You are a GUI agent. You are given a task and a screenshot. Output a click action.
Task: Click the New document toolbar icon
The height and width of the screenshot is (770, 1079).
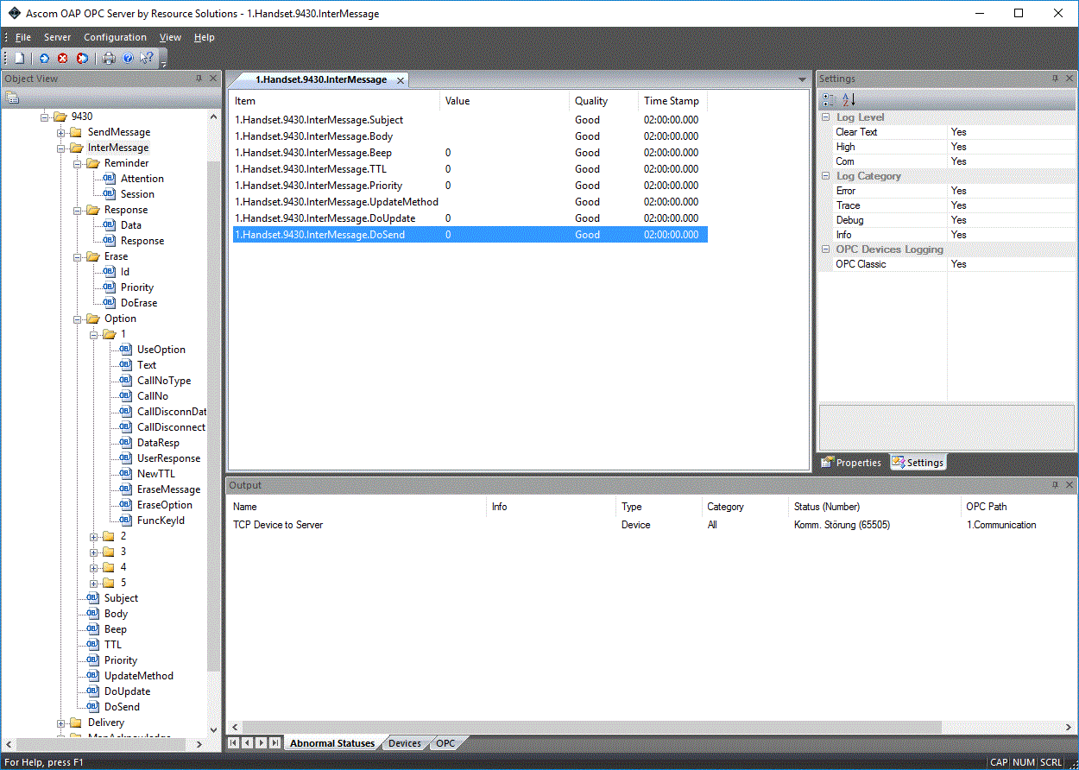pyautogui.click(x=19, y=59)
